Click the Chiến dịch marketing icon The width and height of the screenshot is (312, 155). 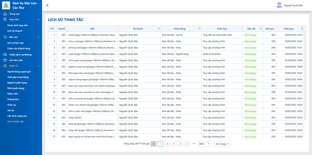click(5, 55)
